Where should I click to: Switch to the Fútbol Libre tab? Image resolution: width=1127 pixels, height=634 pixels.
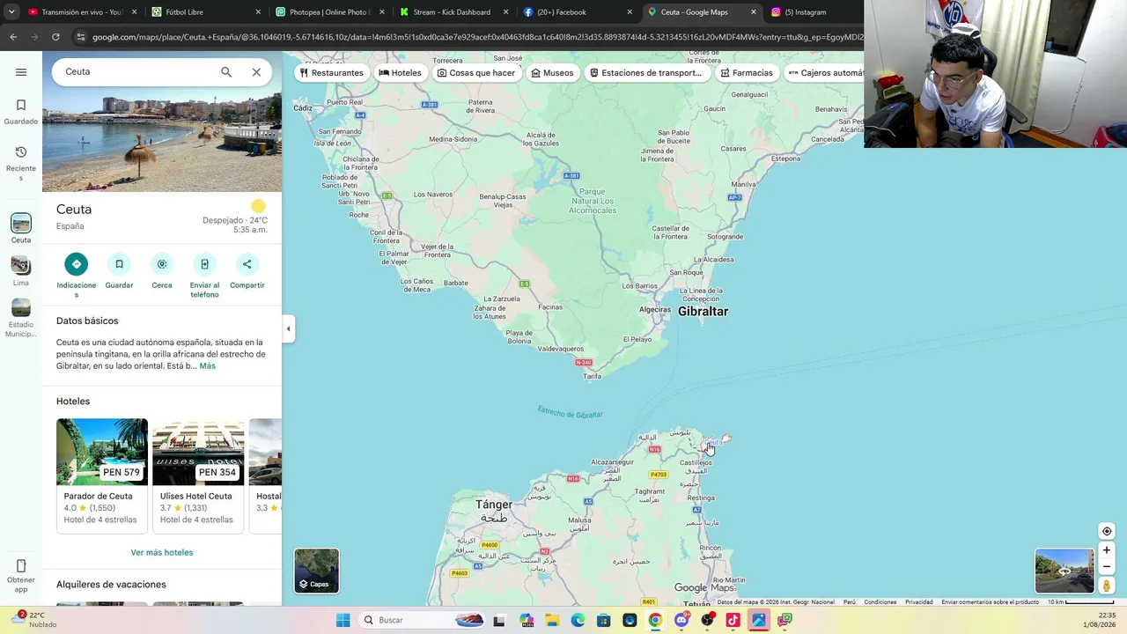point(206,12)
